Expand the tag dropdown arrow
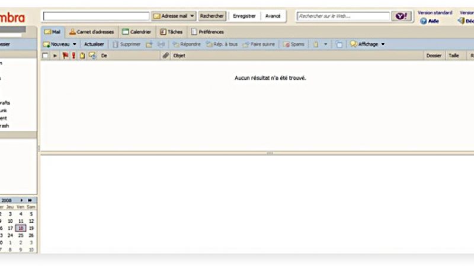This screenshot has height=266, width=474. (x=325, y=44)
